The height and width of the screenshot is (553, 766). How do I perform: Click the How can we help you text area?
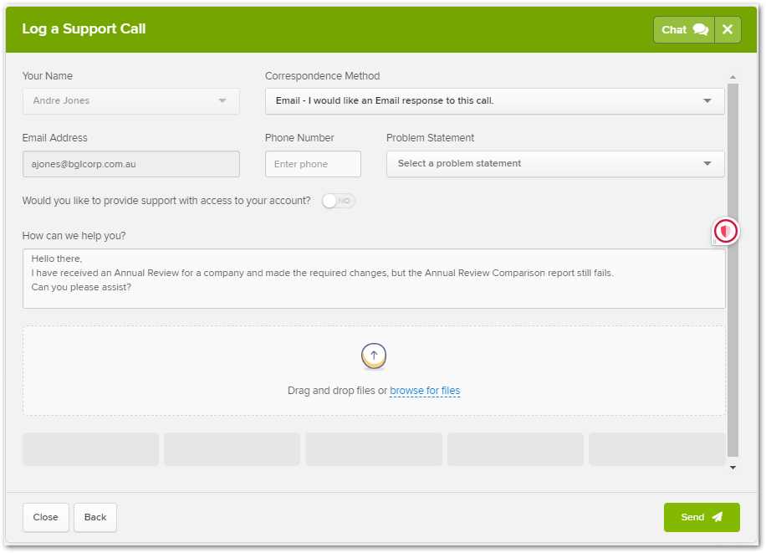pyautogui.click(x=374, y=279)
